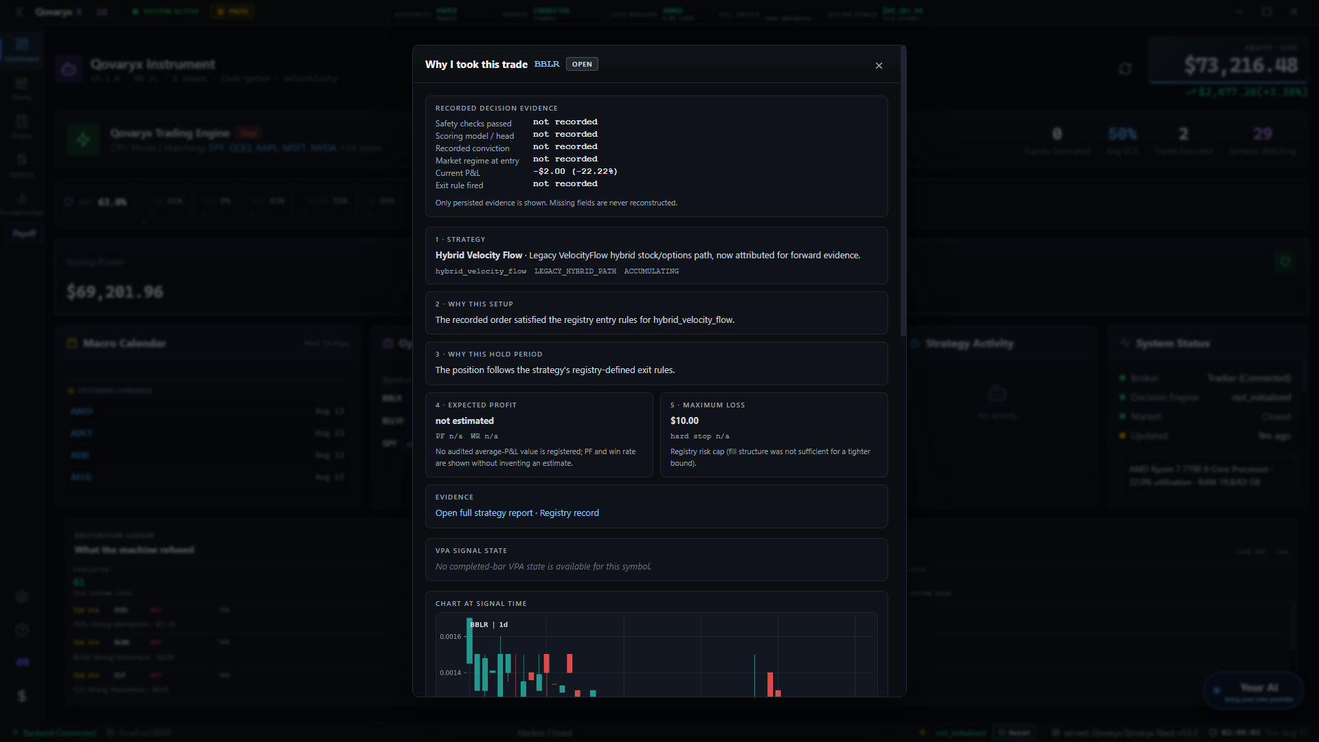The image size is (1319, 742).
Task: Click the ACCUMULATING tag
Action: tap(651, 271)
